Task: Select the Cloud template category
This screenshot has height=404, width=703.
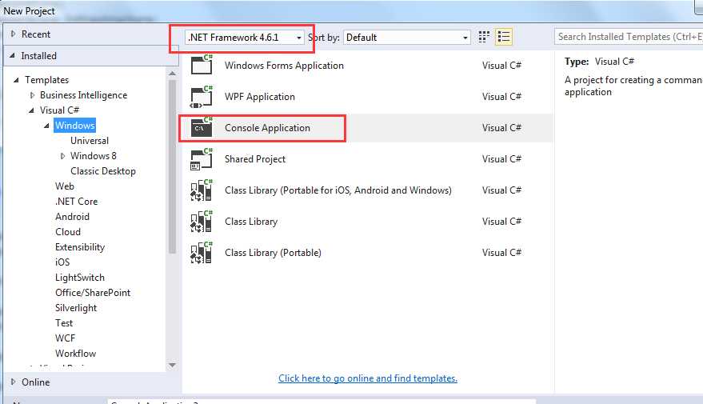Action: coord(68,232)
